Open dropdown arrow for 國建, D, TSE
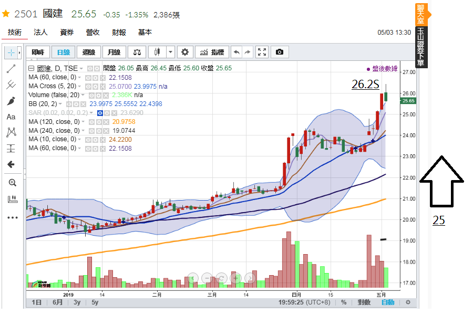This screenshot has width=473, height=315. (81, 69)
